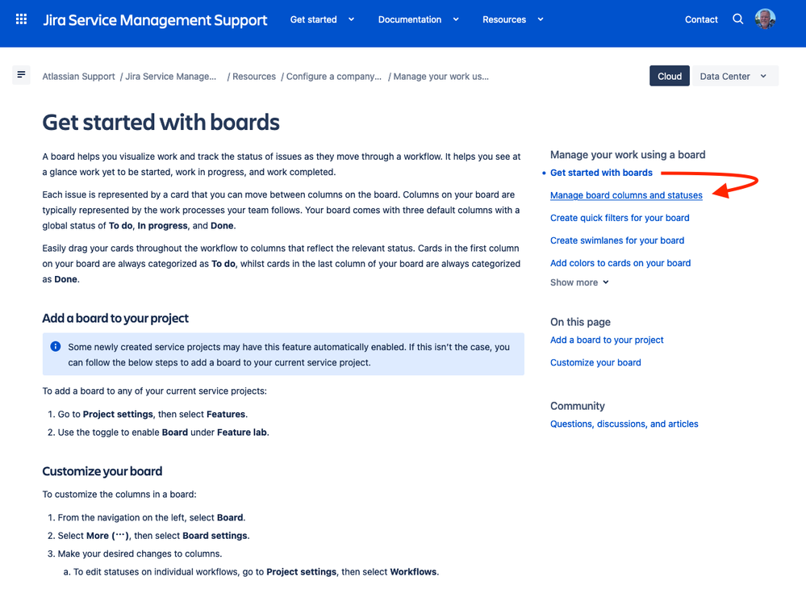The height and width of the screenshot is (610, 806).
Task: Click the Get started with boards title
Action: pos(161,123)
